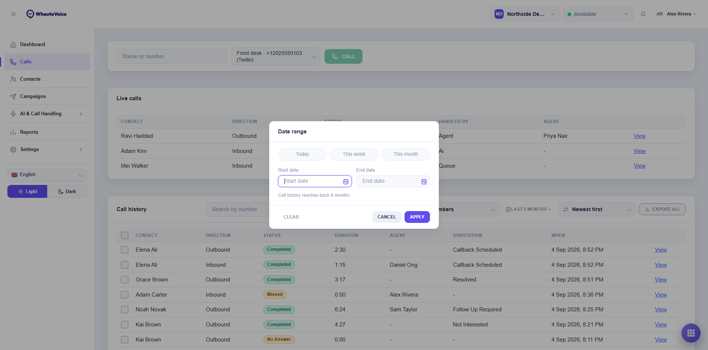Screen dimensions: 708x350
Task: Open the Northside workspace dropdown
Action: click(x=525, y=14)
